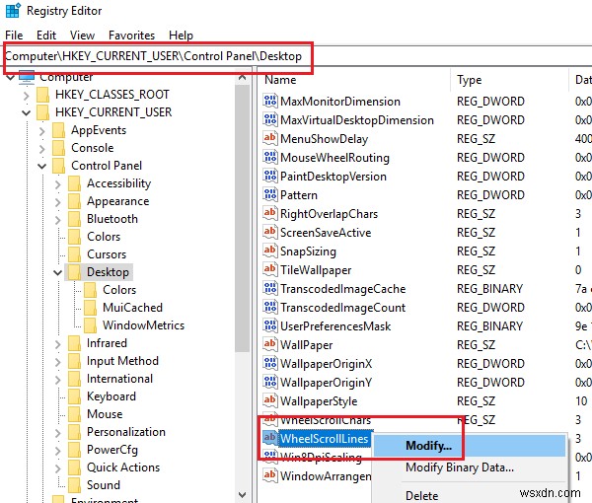The height and width of the screenshot is (503, 592).
Task: Click the AppEvents folder icon
Action: coord(58,130)
